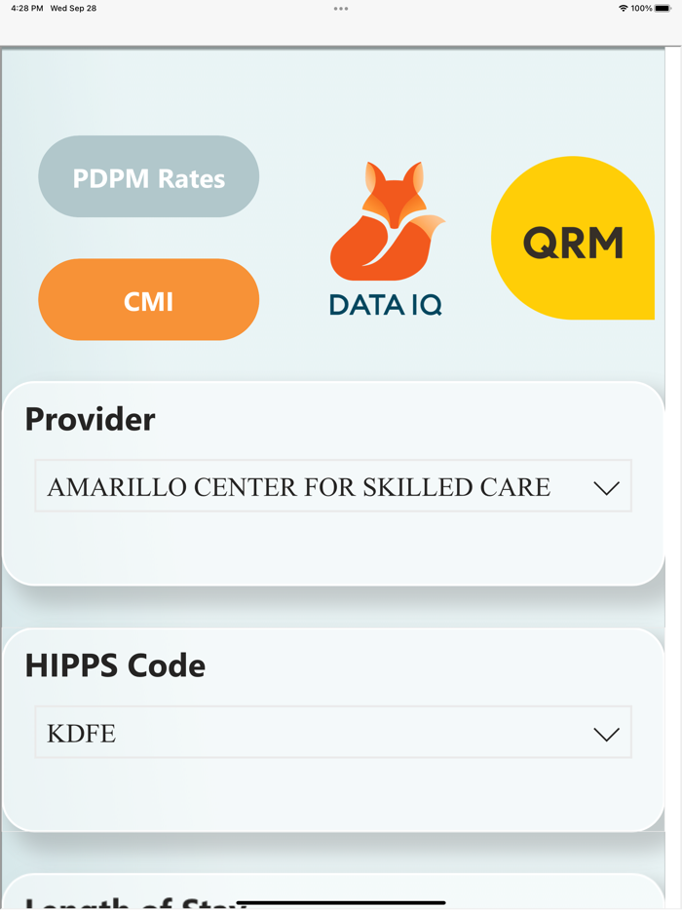Tap the Wi-Fi icon in the status bar
Image resolution: width=682 pixels, height=910 pixels.
tap(622, 8)
